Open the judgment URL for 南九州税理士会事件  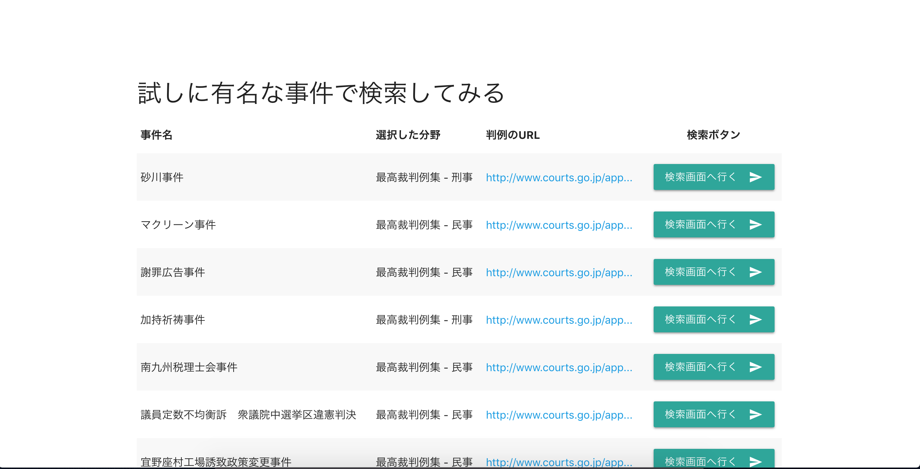[x=559, y=367]
